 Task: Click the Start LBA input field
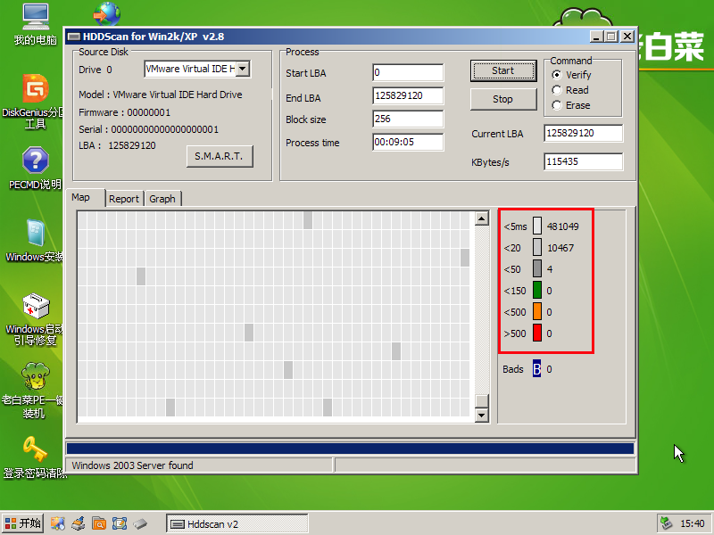[408, 72]
